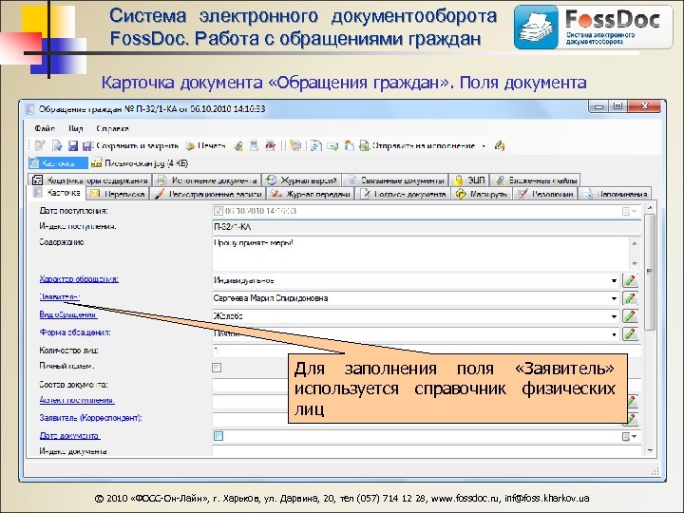The width and height of the screenshot is (684, 513).
Task: Click the 'Адрес поступления' link label
Action: click(77, 400)
